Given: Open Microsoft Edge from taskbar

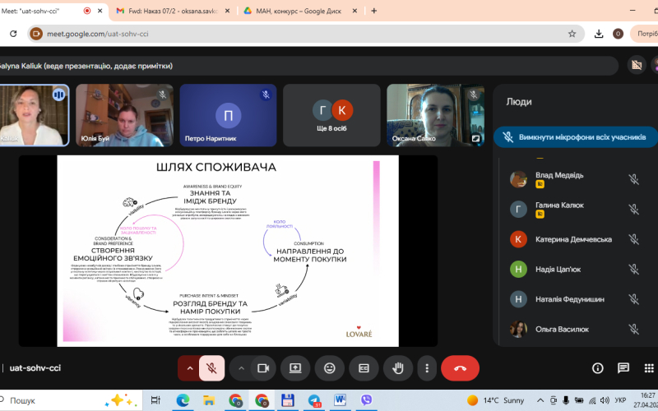Looking at the screenshot, I should pos(183,400).
